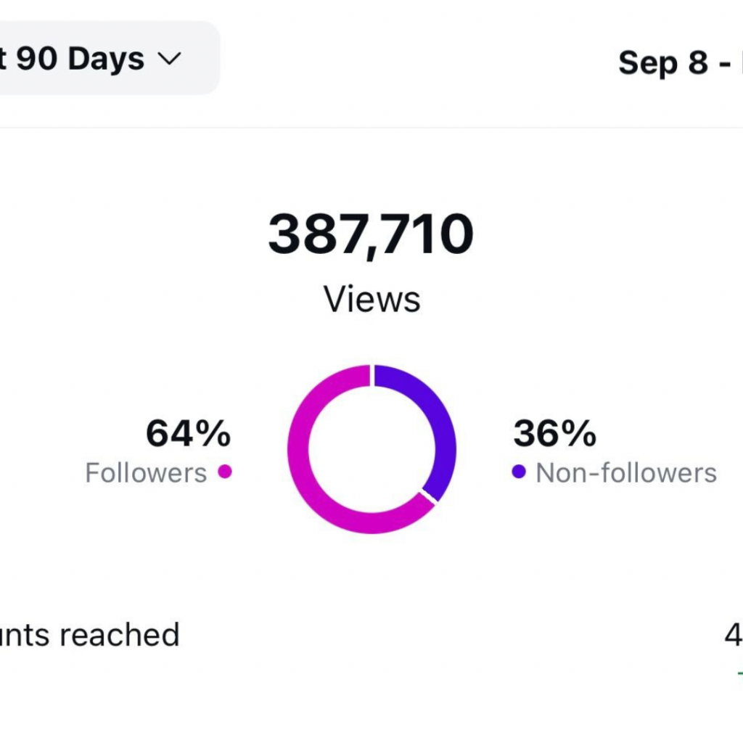Click the Views label under the total
Image resolution: width=743 pixels, height=743 pixels.
pos(371,299)
